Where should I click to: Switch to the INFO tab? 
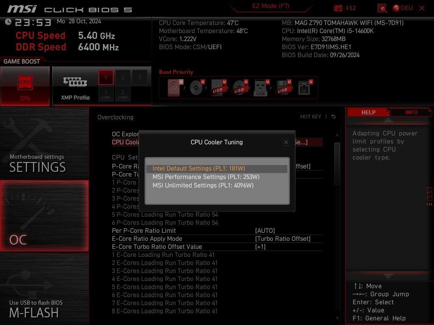tap(411, 113)
